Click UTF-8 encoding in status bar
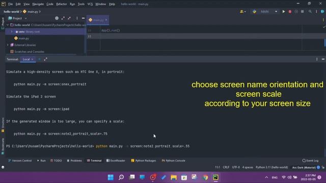Screen dimensions: 326x183 pos(236,167)
